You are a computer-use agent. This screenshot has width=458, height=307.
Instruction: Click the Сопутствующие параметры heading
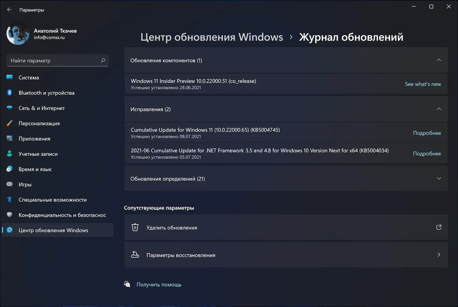click(x=159, y=208)
